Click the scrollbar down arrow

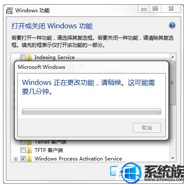point(173,158)
